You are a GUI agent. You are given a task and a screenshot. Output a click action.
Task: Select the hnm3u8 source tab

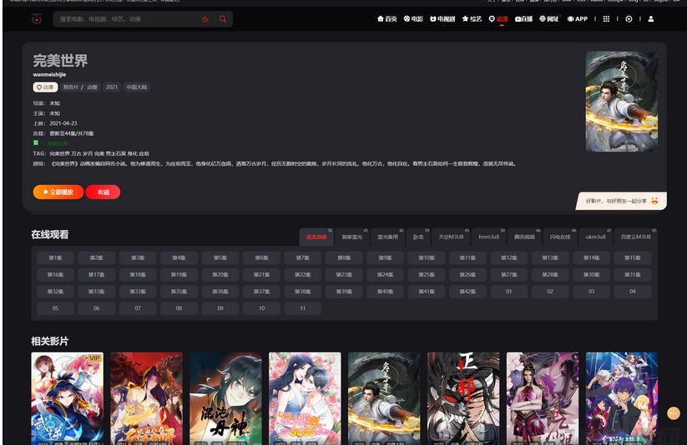489,237
